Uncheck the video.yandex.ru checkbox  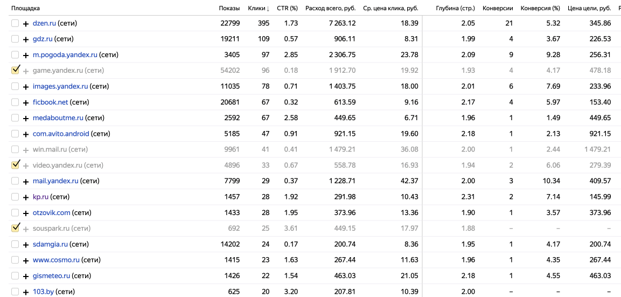click(15, 165)
